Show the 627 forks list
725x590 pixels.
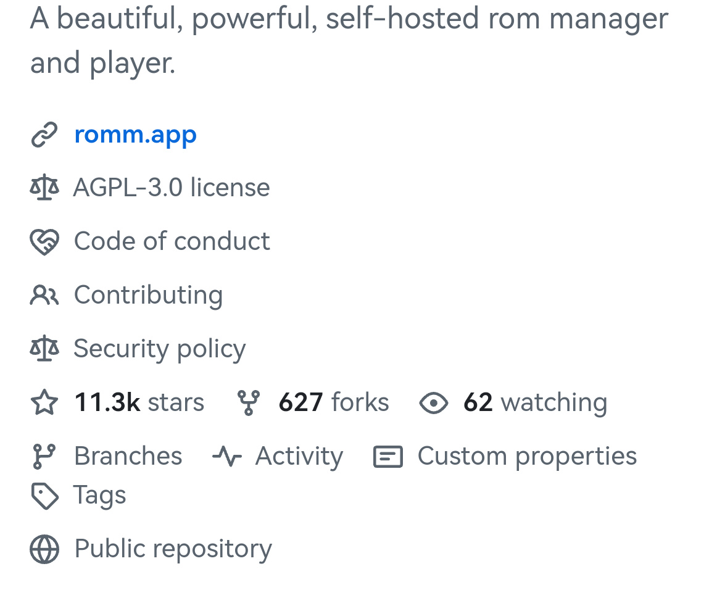[334, 402]
